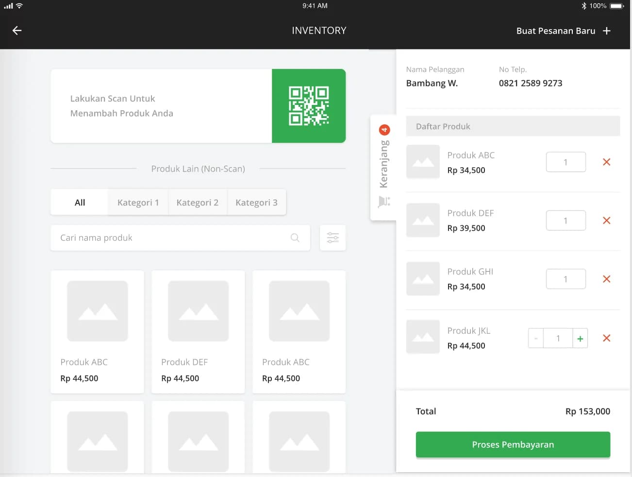Click the Proses Pembayaran button

(x=513, y=444)
